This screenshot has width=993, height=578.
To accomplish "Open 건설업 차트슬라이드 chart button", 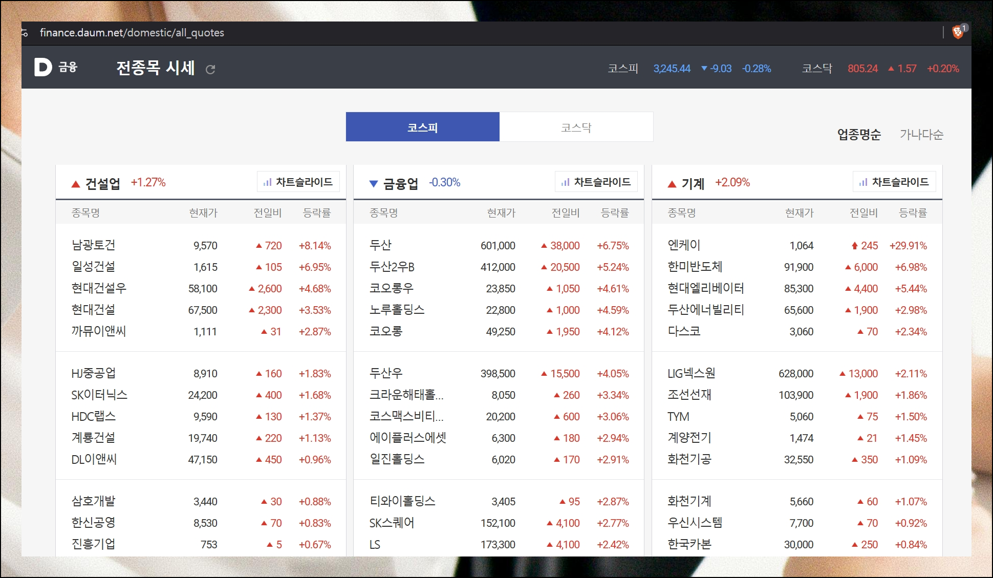I will click(x=298, y=182).
